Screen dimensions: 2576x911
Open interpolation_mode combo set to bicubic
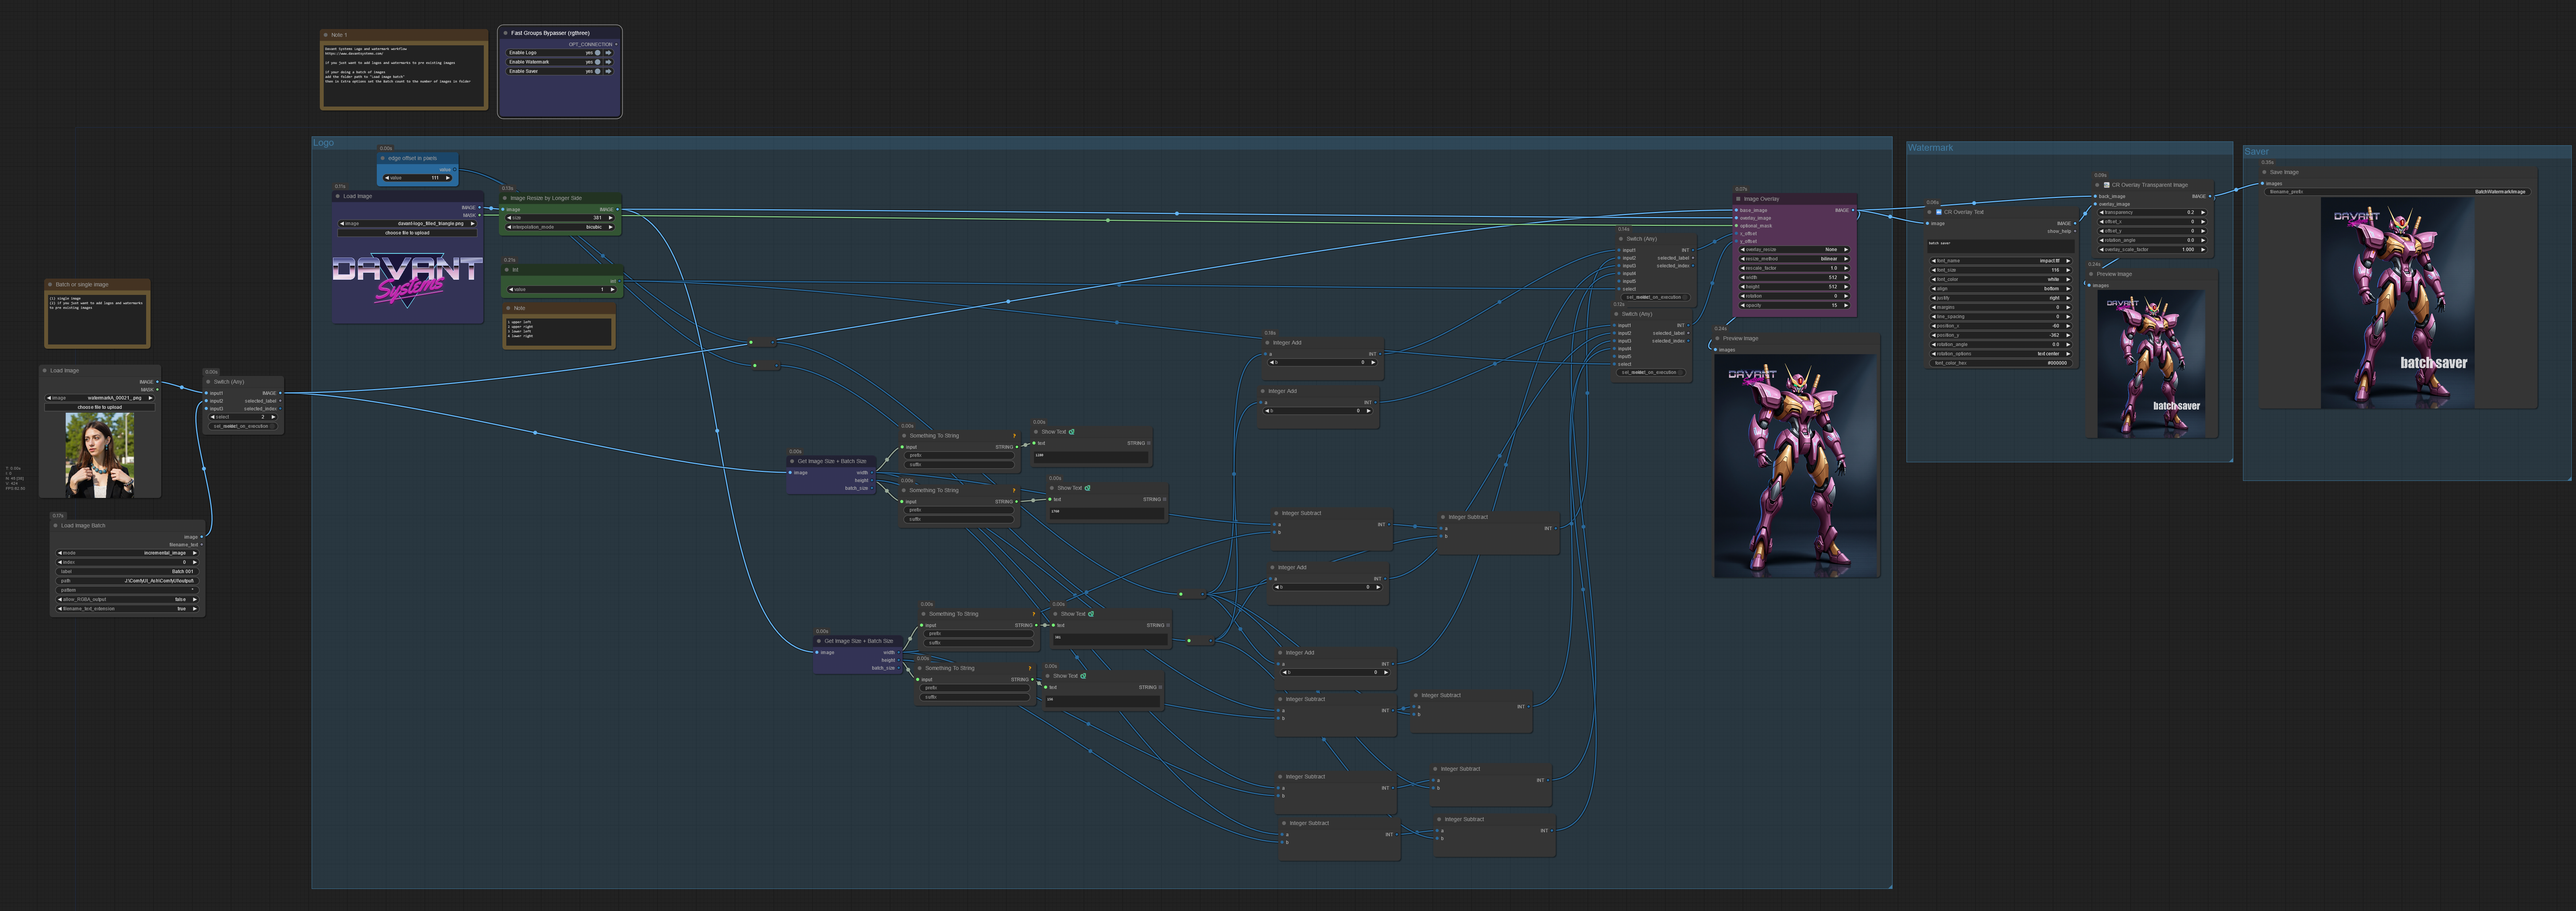[560, 227]
